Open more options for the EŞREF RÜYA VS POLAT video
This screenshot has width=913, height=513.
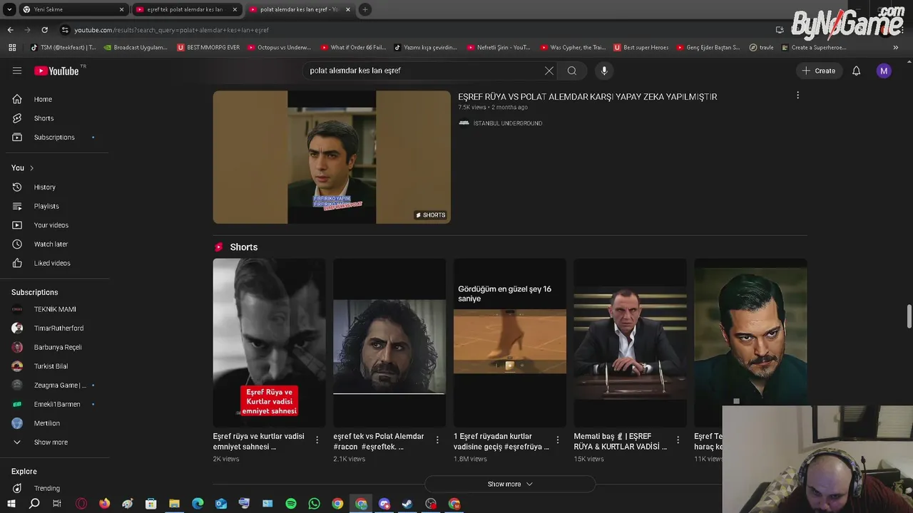pyautogui.click(x=797, y=95)
